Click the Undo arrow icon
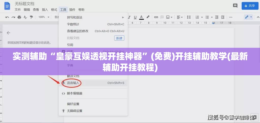The width and height of the screenshot is (260, 123). click(x=7, y=17)
